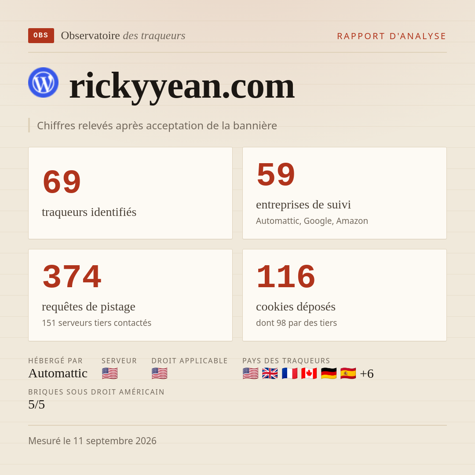
Task: Open the Observatoire des traqueurs title
Action: [123, 36]
